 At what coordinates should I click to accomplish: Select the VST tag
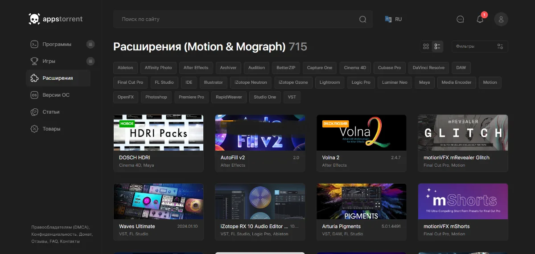point(292,97)
